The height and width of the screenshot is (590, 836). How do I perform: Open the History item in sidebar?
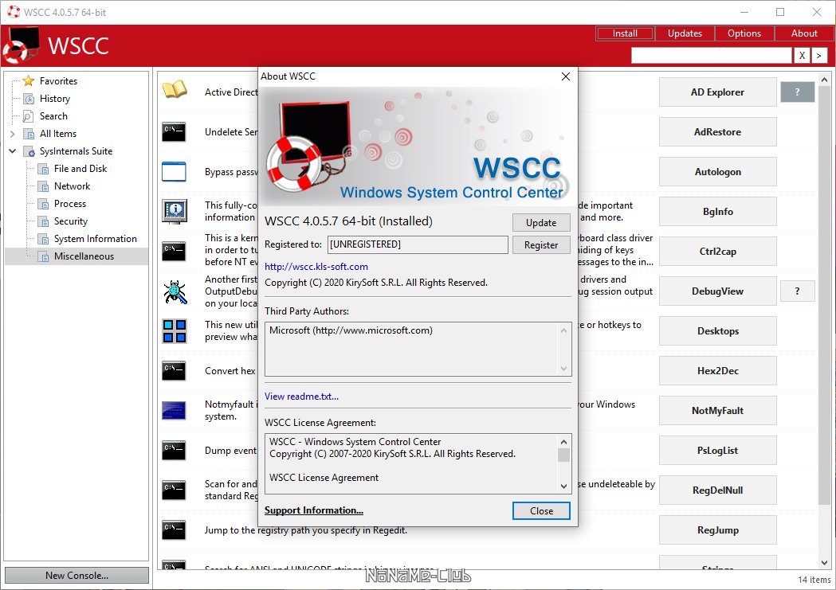click(x=54, y=99)
